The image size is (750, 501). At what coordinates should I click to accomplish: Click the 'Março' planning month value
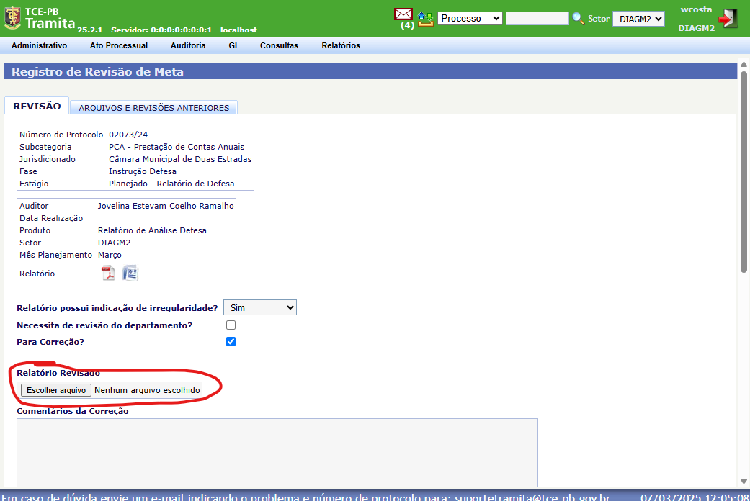[110, 255]
